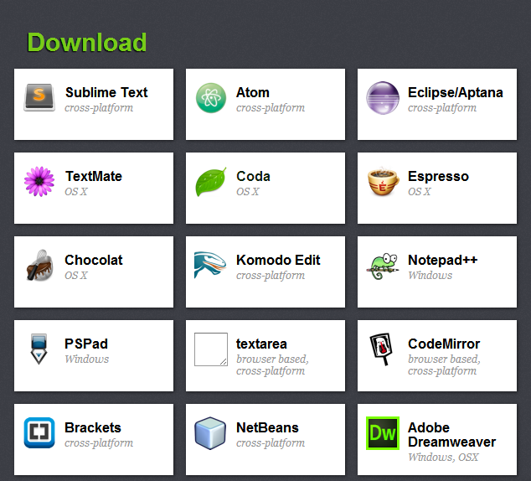Click the Sublime Text orange S icon
Viewport: 531px width, 481px height.
[x=39, y=97]
